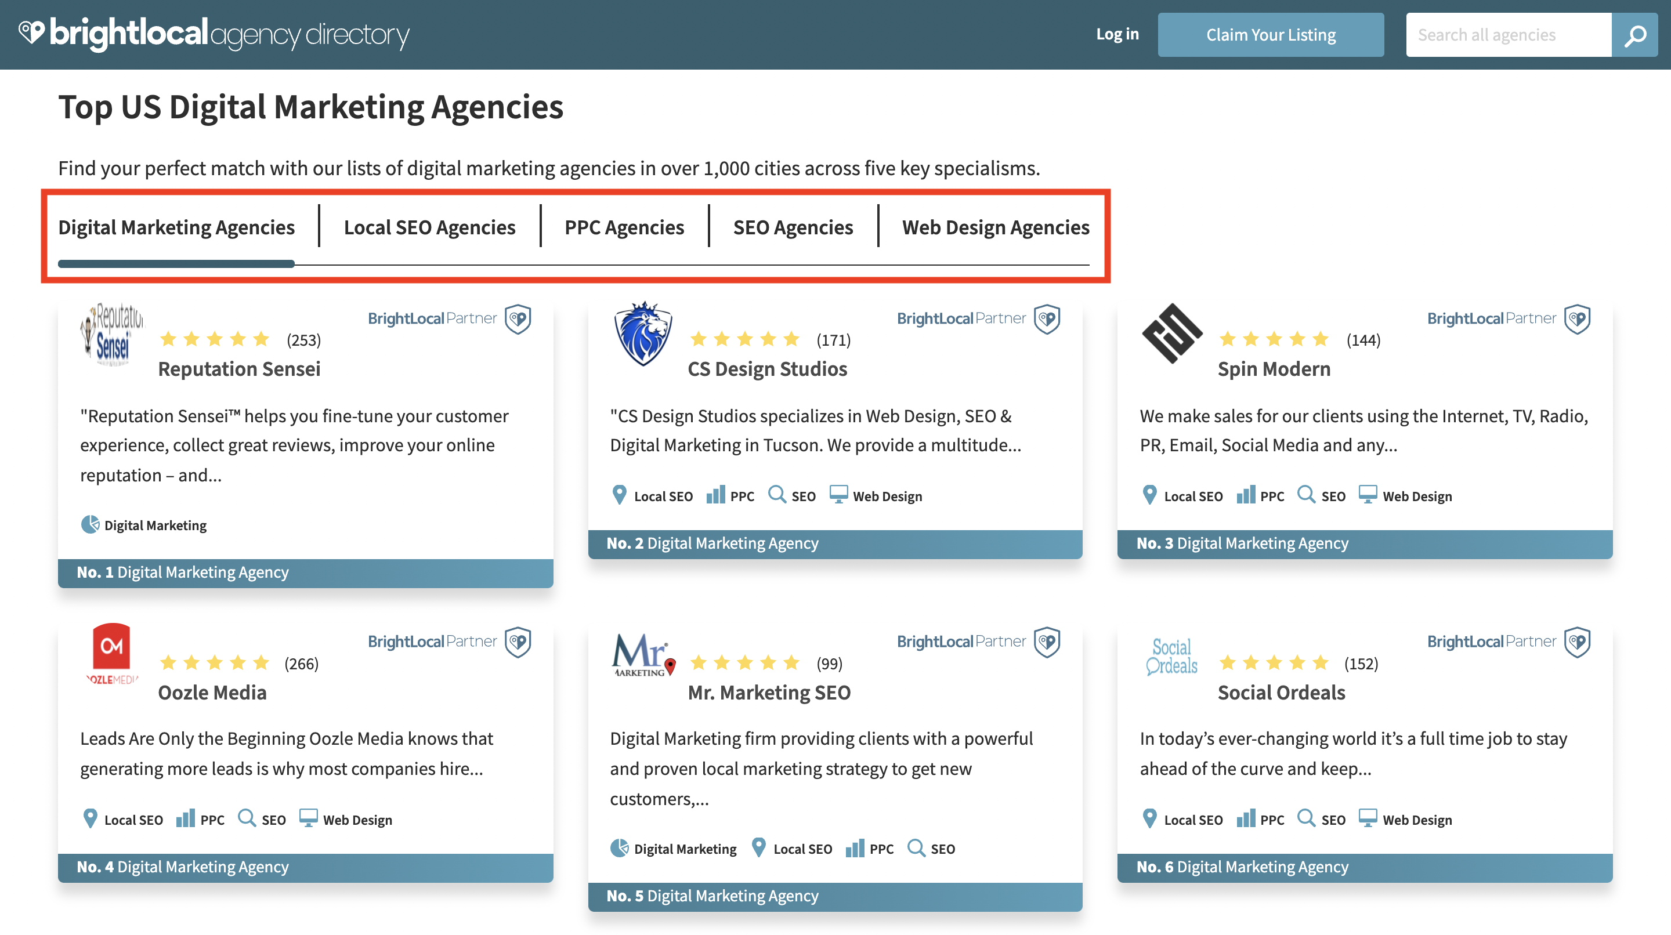
Task: Click the Web Design monitor icon in Social Ordeals
Action: tap(1368, 818)
